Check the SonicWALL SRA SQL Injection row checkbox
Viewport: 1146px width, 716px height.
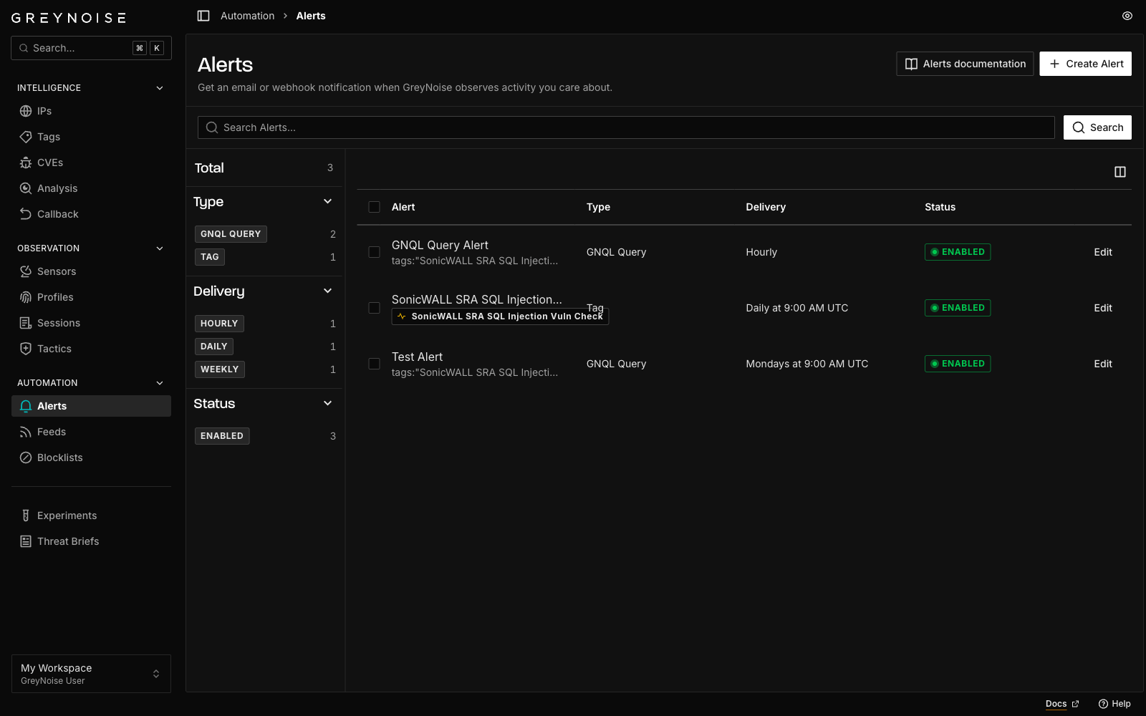coord(374,308)
